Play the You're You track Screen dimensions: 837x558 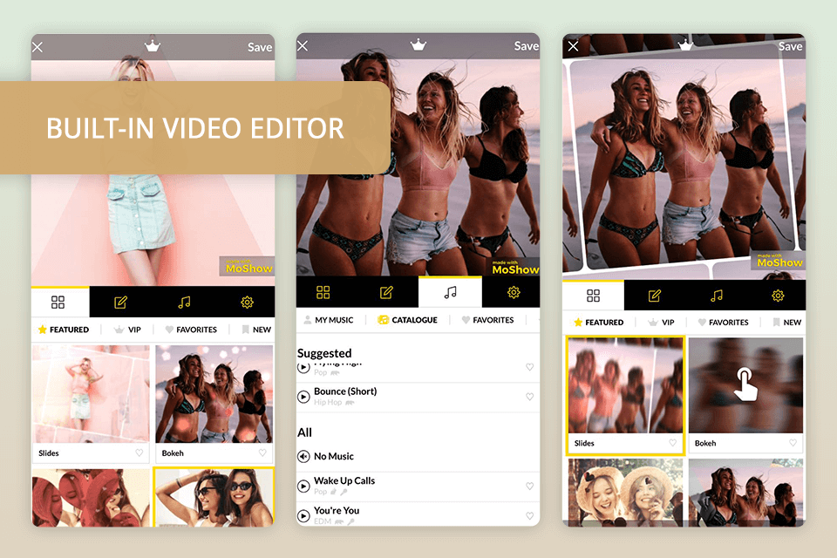(303, 516)
